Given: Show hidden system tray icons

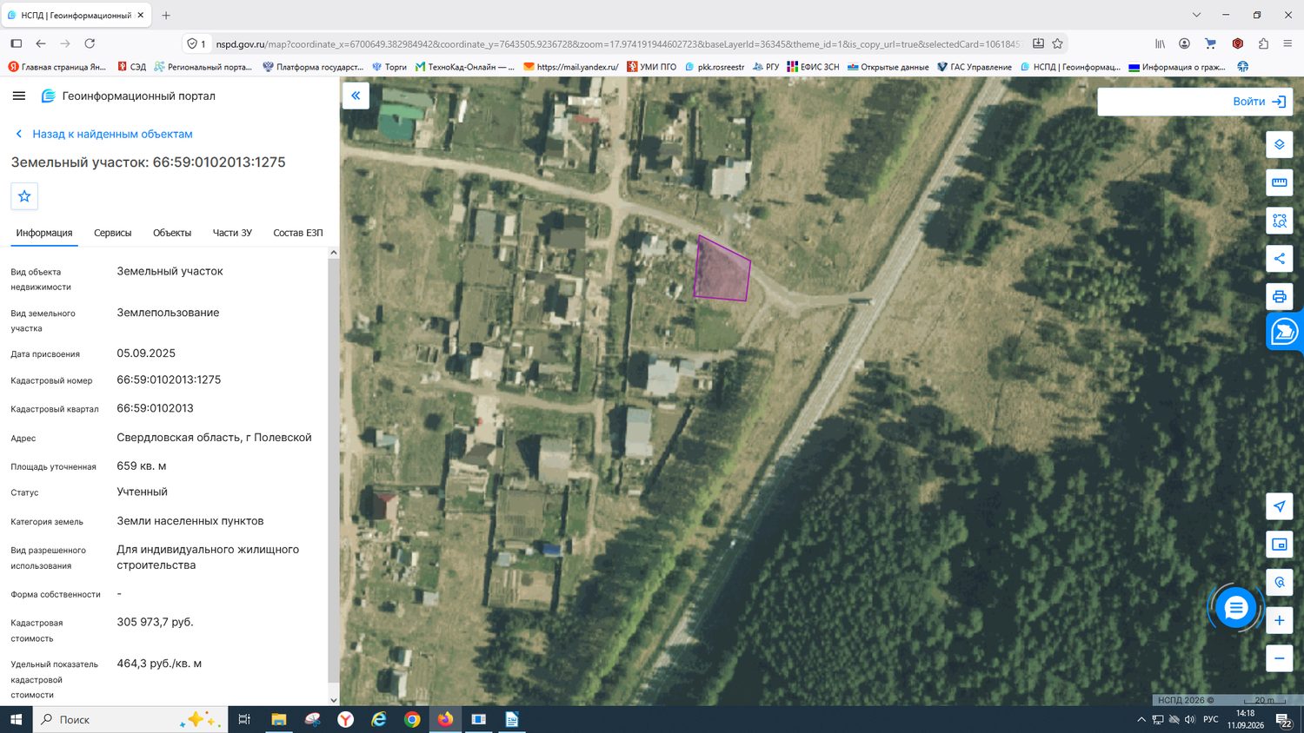Looking at the screenshot, I should (1141, 719).
